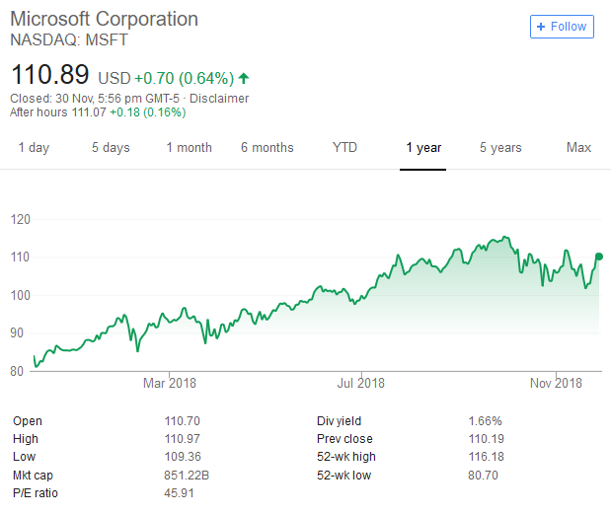Select the 5 days range tab

pos(111,148)
